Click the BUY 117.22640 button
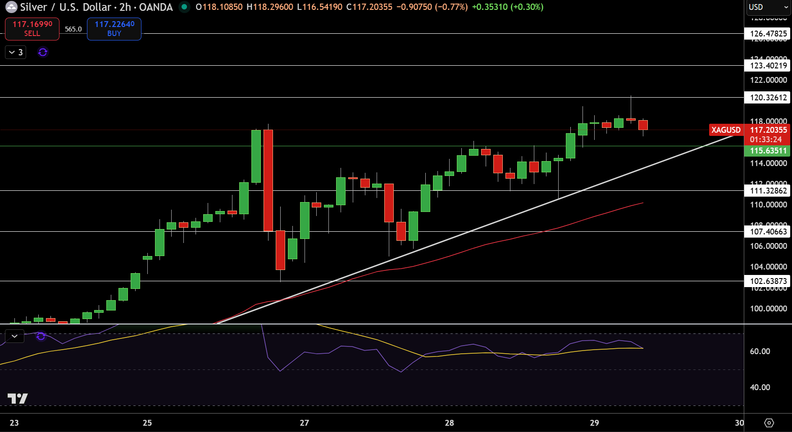The image size is (792, 432). coord(114,29)
